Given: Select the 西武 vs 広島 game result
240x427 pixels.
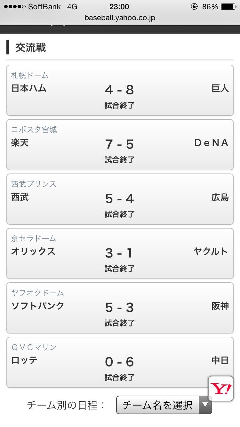Looking at the screenshot, I should click(120, 199).
